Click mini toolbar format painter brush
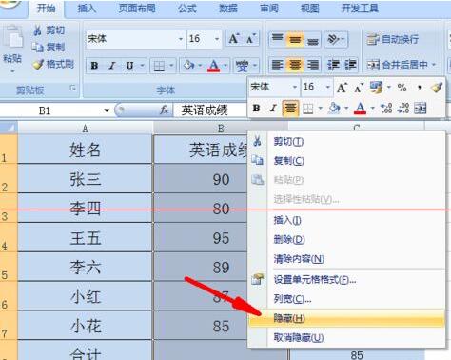The width and height of the screenshot is (451, 360). pos(437,88)
